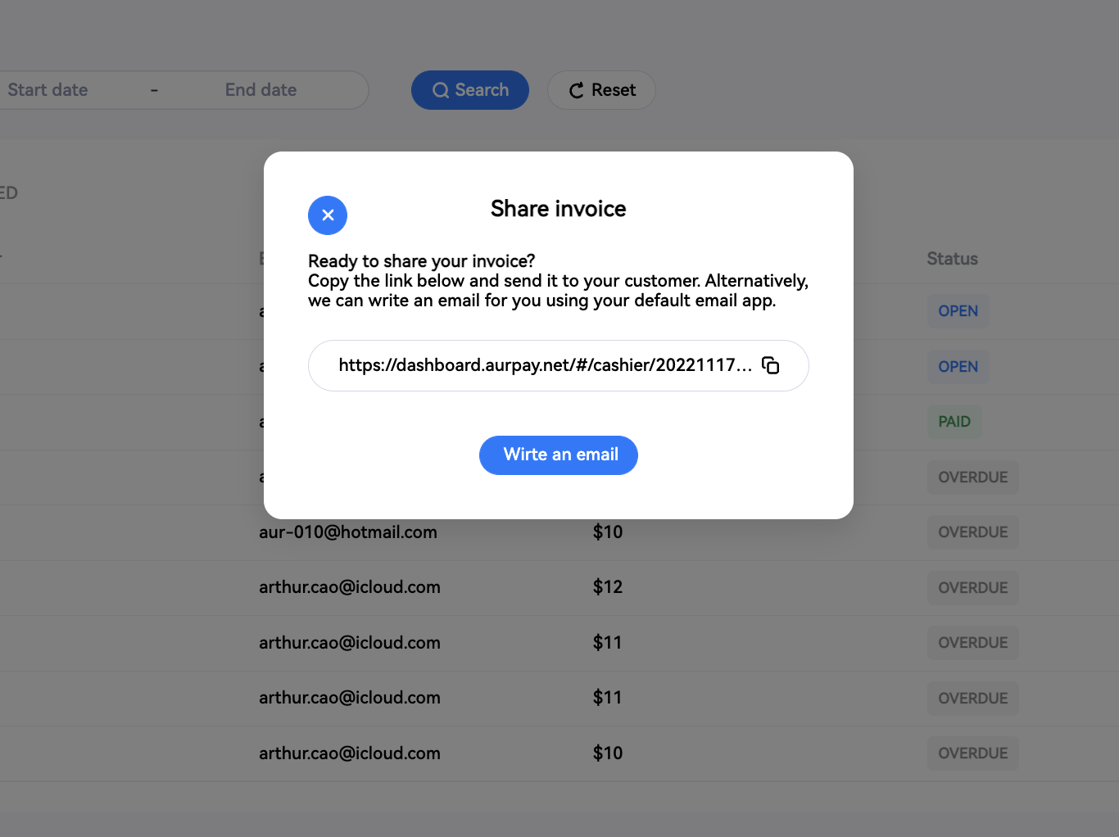Viewport: 1119px width, 837px height.
Task: Click the invoice URL field
Action: 544,365
